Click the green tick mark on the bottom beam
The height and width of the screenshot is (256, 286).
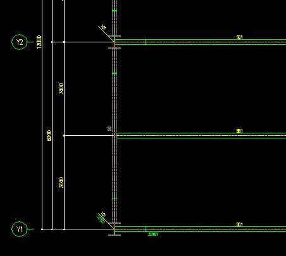[x=146, y=229]
